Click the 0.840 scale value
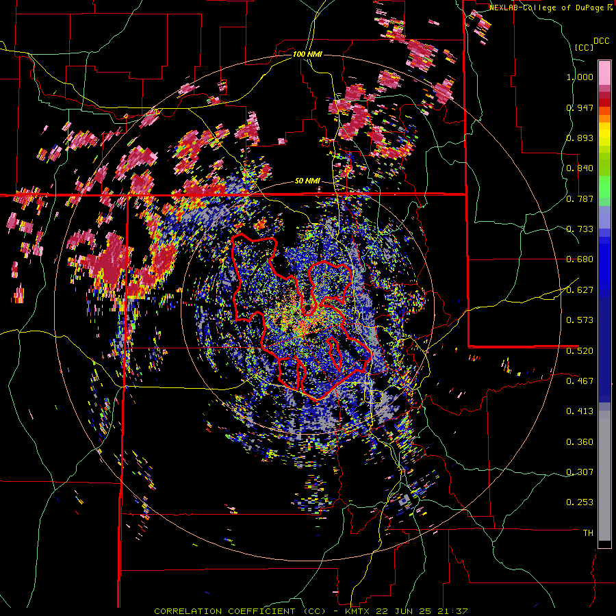The image size is (616, 616). (580, 168)
